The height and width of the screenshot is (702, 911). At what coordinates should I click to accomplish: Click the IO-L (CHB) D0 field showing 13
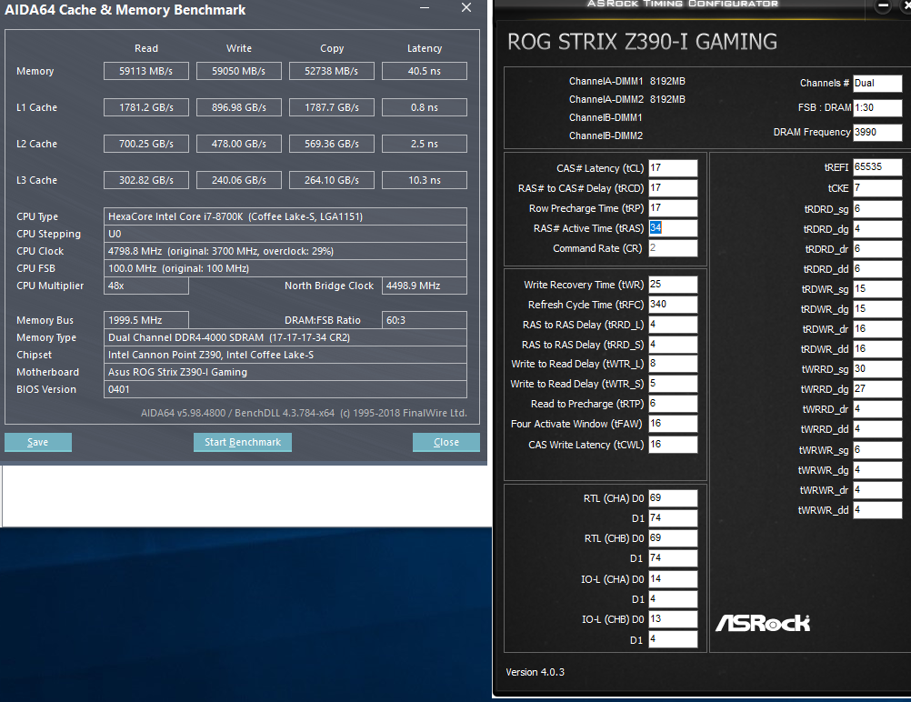coord(673,619)
